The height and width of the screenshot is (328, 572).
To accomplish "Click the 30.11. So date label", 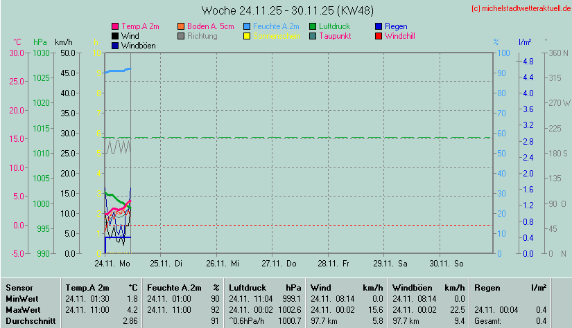I will coord(446,264).
